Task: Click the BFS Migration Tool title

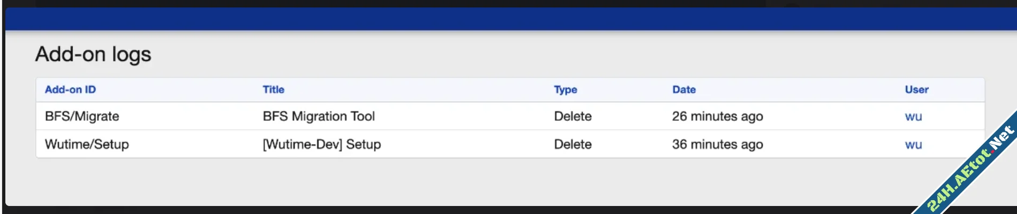Action: pos(319,116)
